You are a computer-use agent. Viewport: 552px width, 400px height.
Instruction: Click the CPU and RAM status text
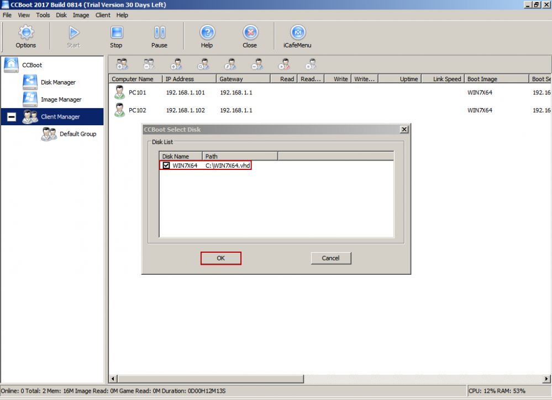(497, 391)
